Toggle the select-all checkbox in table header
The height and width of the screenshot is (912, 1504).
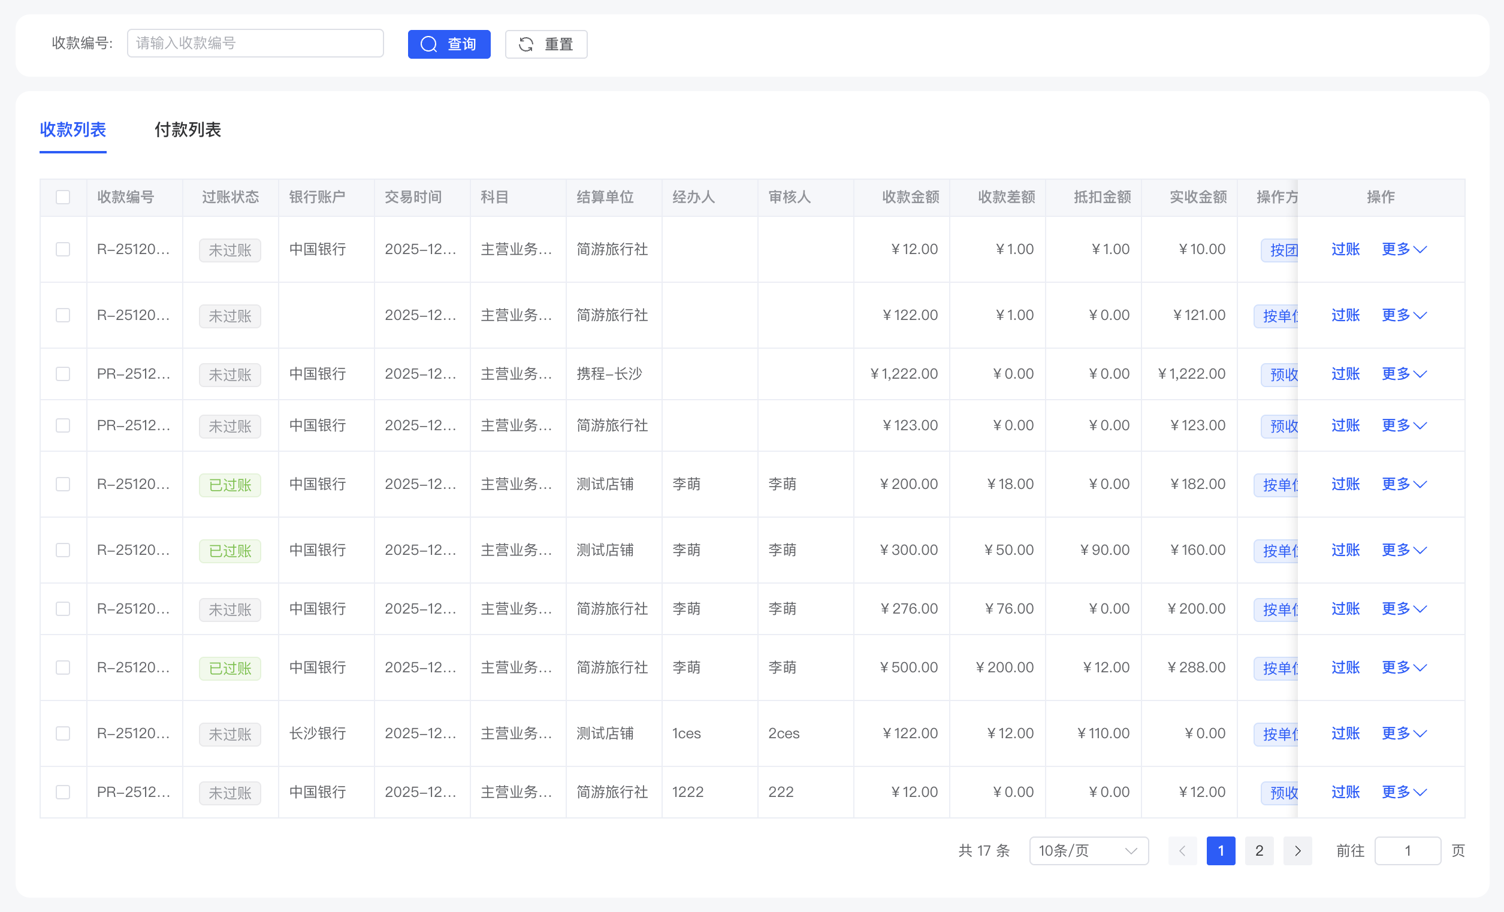(x=63, y=197)
